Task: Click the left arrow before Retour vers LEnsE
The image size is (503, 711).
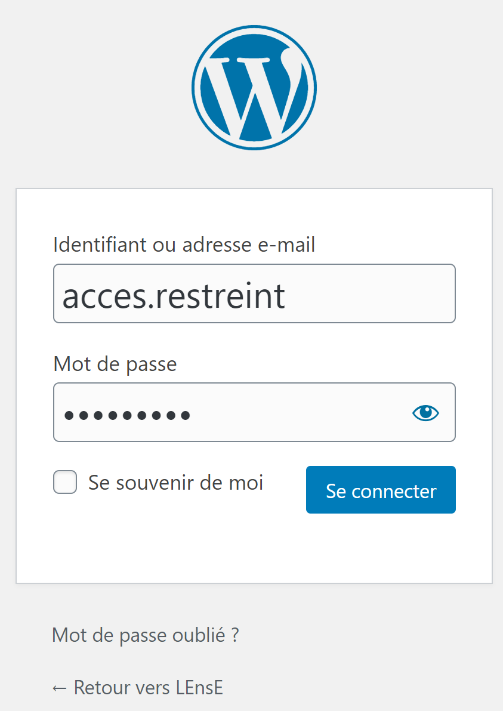Action: point(60,688)
